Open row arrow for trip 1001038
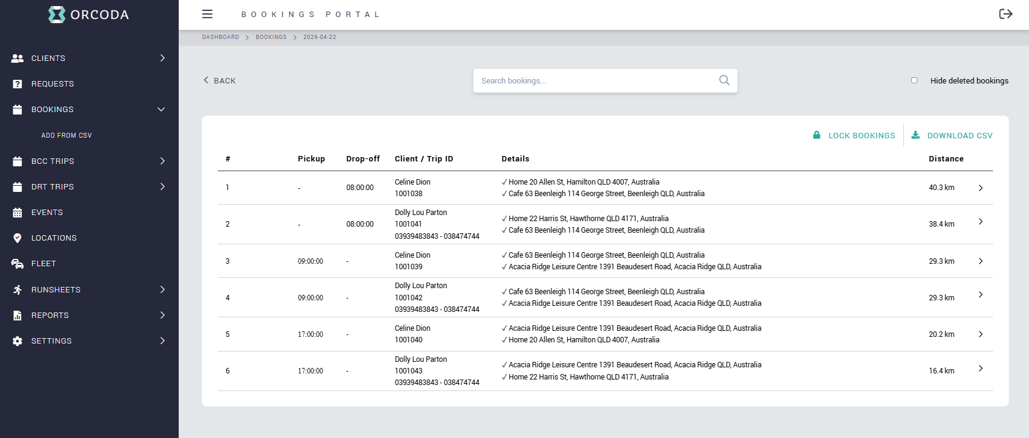This screenshot has width=1029, height=438. (x=980, y=188)
